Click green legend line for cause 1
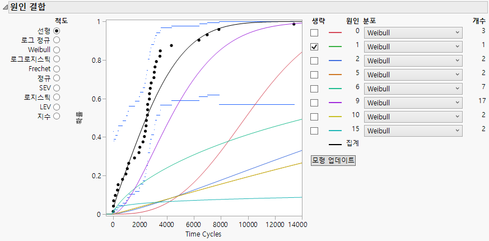 pyautogui.click(x=336, y=47)
